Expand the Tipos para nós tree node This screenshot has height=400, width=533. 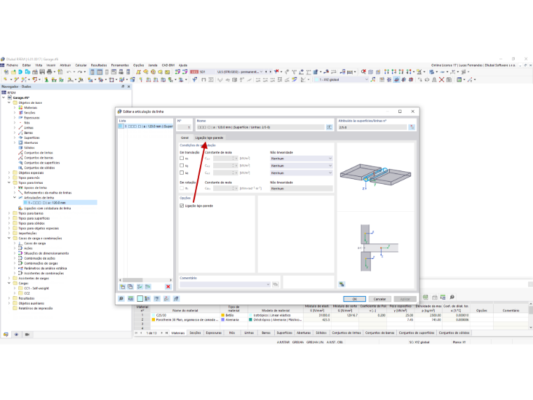click(9, 178)
